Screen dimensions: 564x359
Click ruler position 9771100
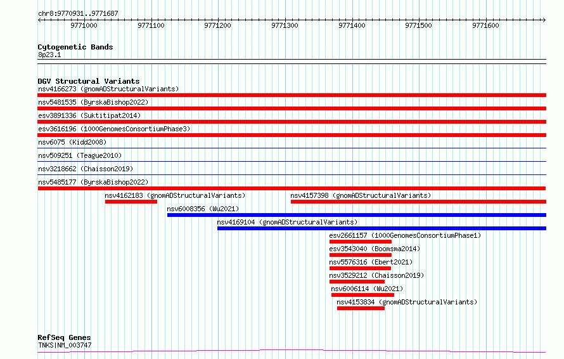151,25
